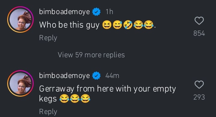Open bimboademoye profile picture on first comment

[20, 19]
